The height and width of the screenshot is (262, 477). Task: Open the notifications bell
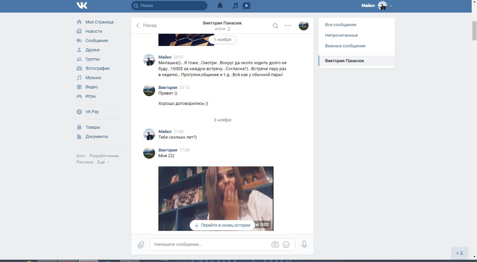220,6
